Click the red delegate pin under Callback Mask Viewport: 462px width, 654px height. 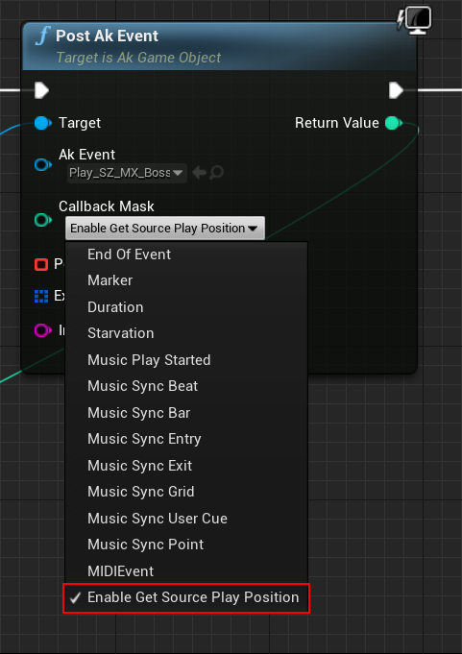(41, 264)
